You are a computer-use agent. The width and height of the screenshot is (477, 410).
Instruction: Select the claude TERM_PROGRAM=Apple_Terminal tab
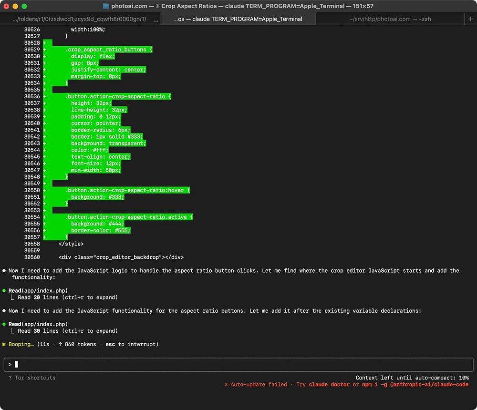click(237, 19)
